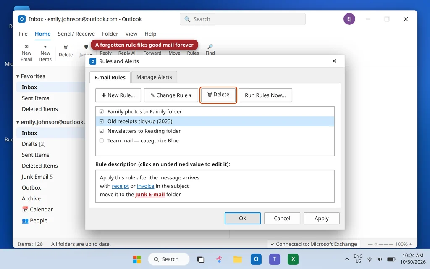Click the EJ account avatar
This screenshot has width=430, height=269.
[349, 19]
